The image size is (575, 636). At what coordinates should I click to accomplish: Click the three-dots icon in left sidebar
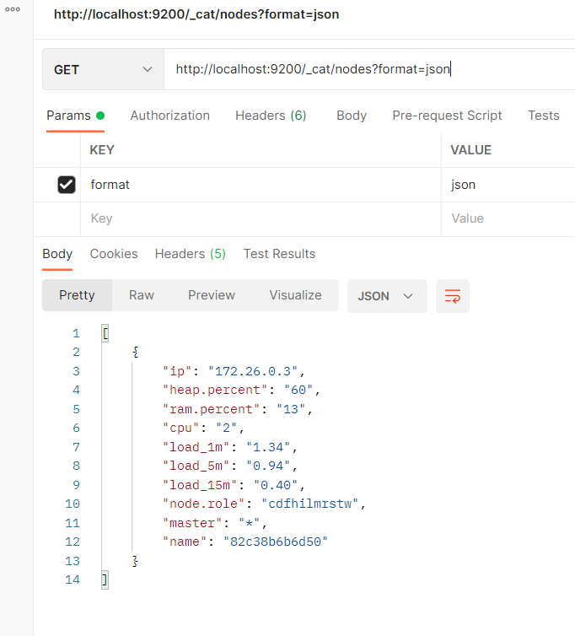point(13,9)
